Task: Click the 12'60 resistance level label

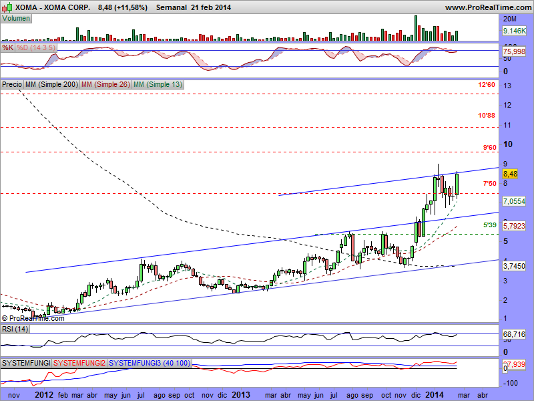Action: [x=487, y=85]
